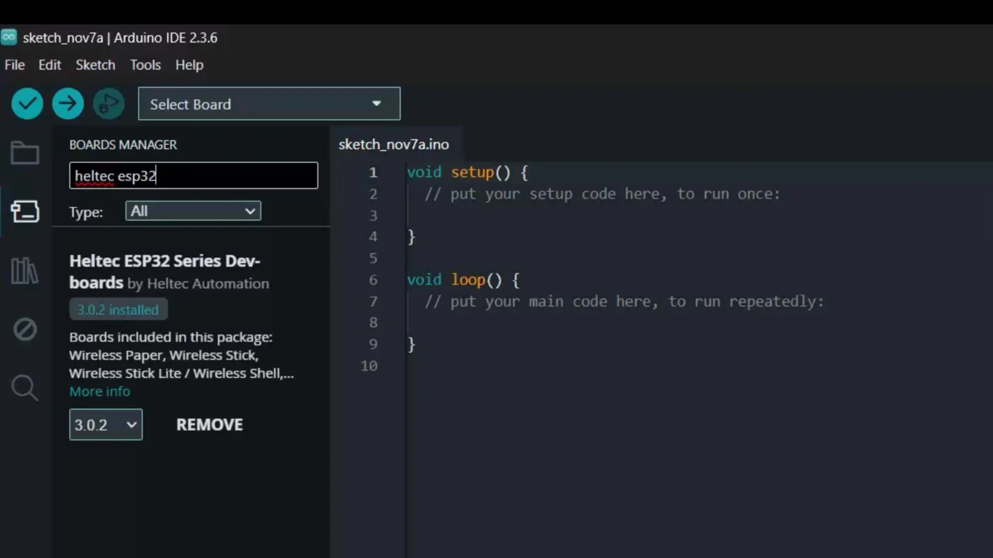Open the Tools menu
The height and width of the screenshot is (558, 993).
coord(145,65)
